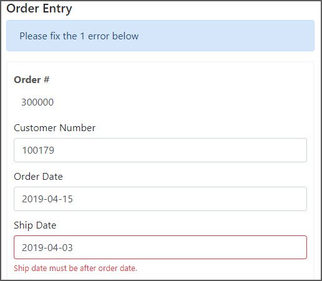Click the word Entry in the page title
This screenshot has width=322, height=281.
pyautogui.click(x=57, y=9)
